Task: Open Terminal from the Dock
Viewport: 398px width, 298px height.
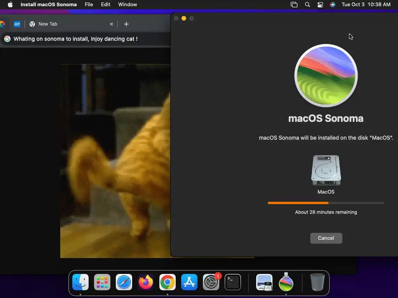Action: (233, 282)
